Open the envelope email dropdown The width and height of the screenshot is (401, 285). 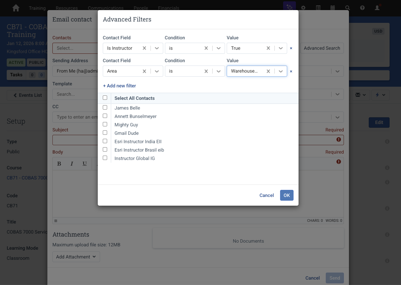361,95
